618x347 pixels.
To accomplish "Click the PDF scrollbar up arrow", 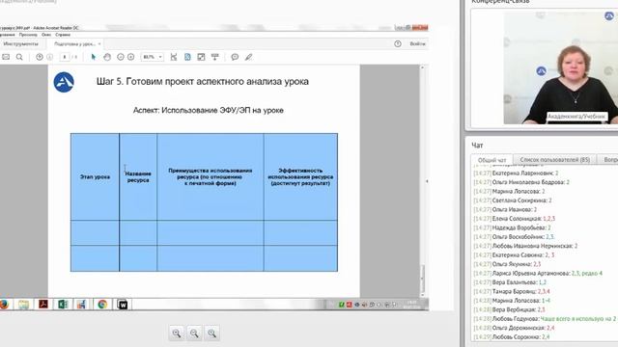I will tap(423, 67).
